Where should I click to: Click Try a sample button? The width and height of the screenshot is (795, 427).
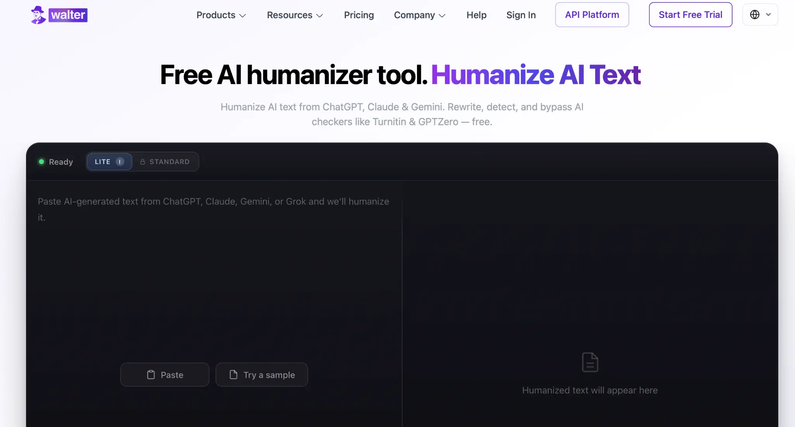click(x=262, y=375)
